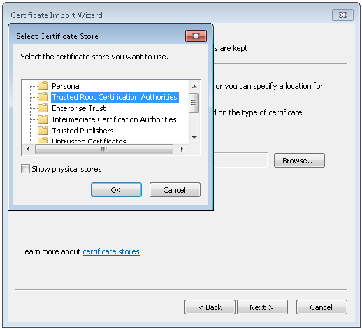Image resolution: width=362 pixels, height=329 pixels.
Task: Close the Select Certificate Store dialog
Action: [196, 36]
